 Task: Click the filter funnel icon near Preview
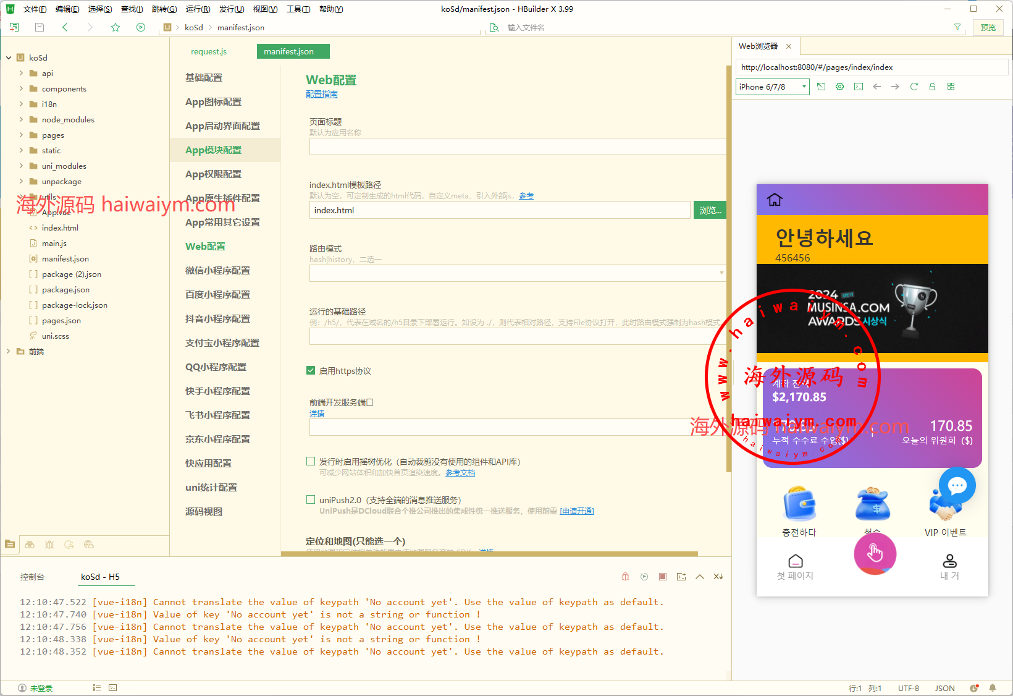[x=957, y=27]
